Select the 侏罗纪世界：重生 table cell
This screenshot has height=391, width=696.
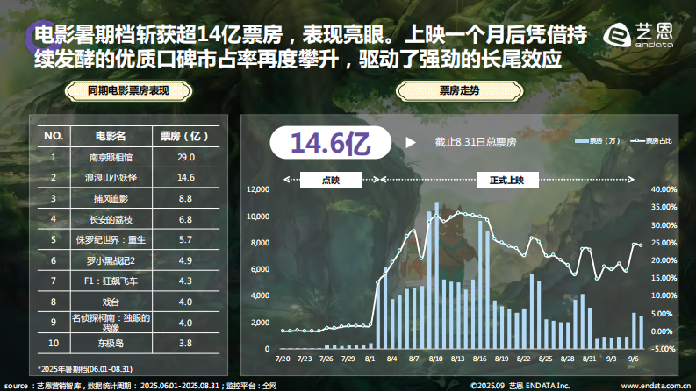pos(111,240)
